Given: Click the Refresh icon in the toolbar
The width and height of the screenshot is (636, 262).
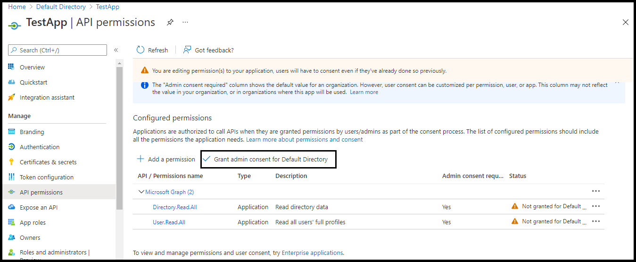Looking at the screenshot, I should pos(140,50).
